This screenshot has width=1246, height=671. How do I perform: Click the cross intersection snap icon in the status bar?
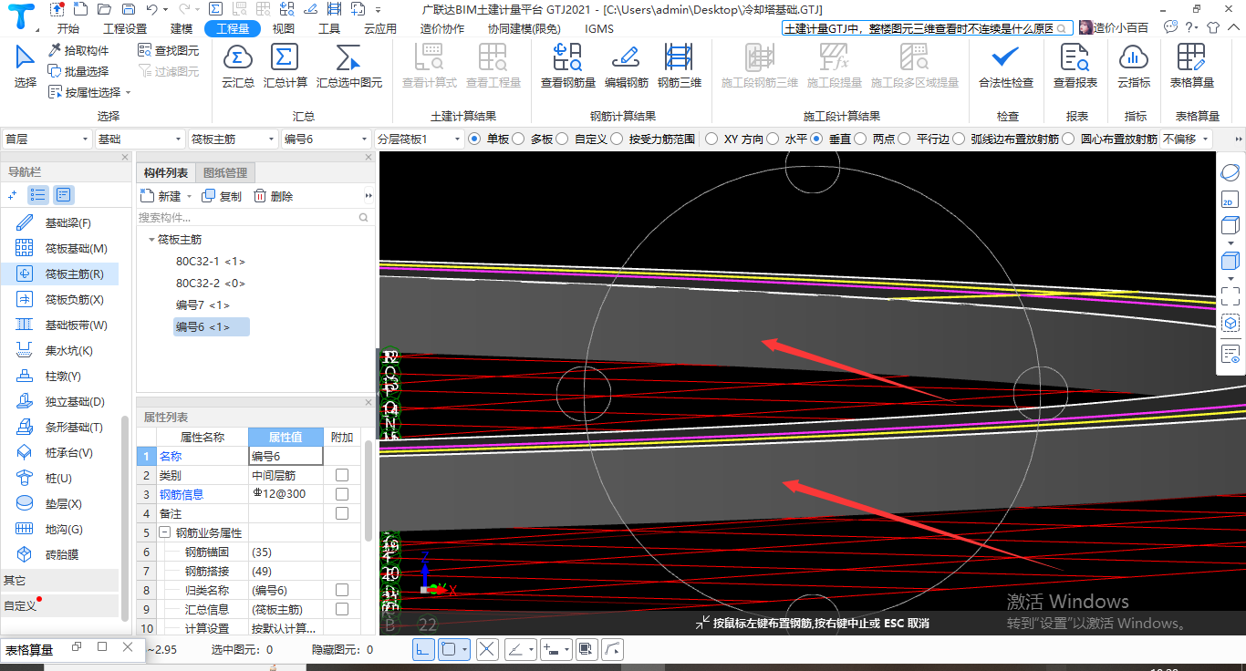[x=487, y=649]
